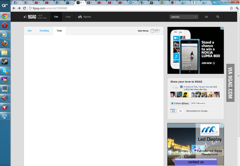Switch to the Trending tab

click(x=44, y=31)
